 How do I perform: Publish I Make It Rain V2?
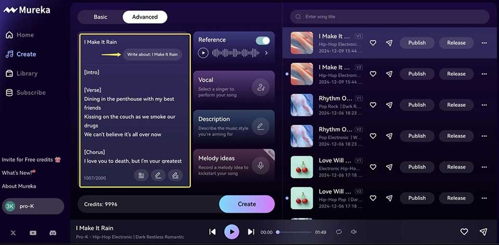tap(417, 74)
